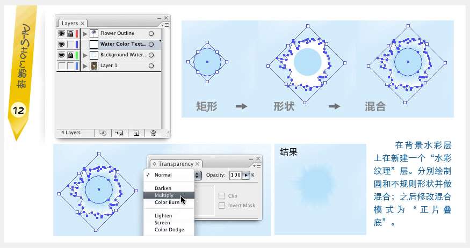Collapse the Layers panel with minimize dash
This screenshot has height=248, width=470.
pyautogui.click(x=159, y=19)
